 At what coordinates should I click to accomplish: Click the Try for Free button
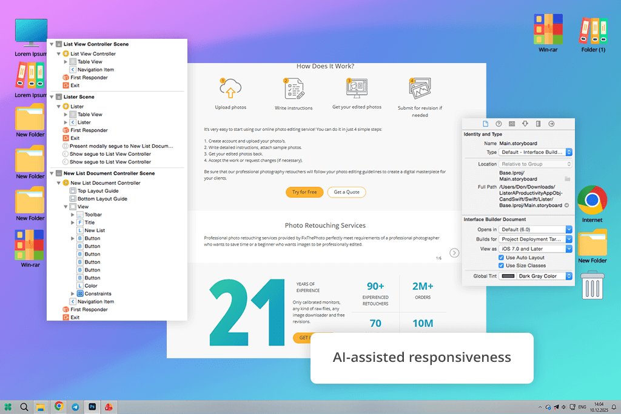[x=304, y=192]
